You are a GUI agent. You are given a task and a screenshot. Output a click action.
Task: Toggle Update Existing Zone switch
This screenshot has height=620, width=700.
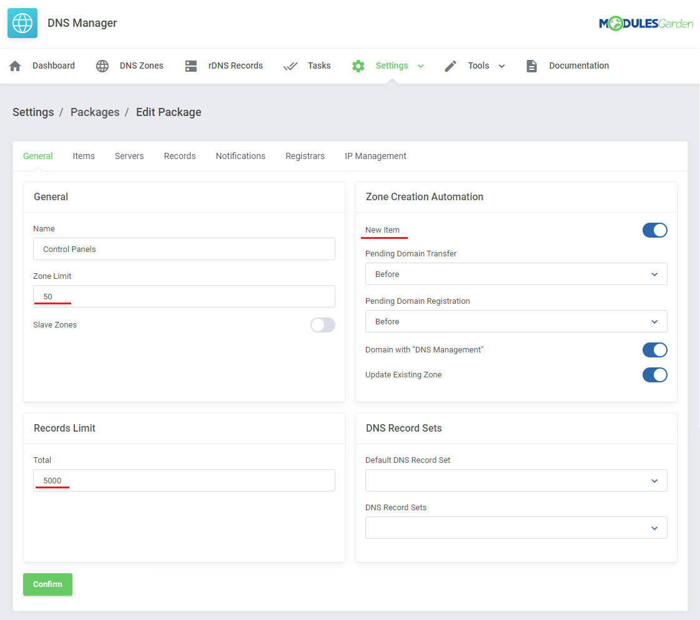(654, 375)
